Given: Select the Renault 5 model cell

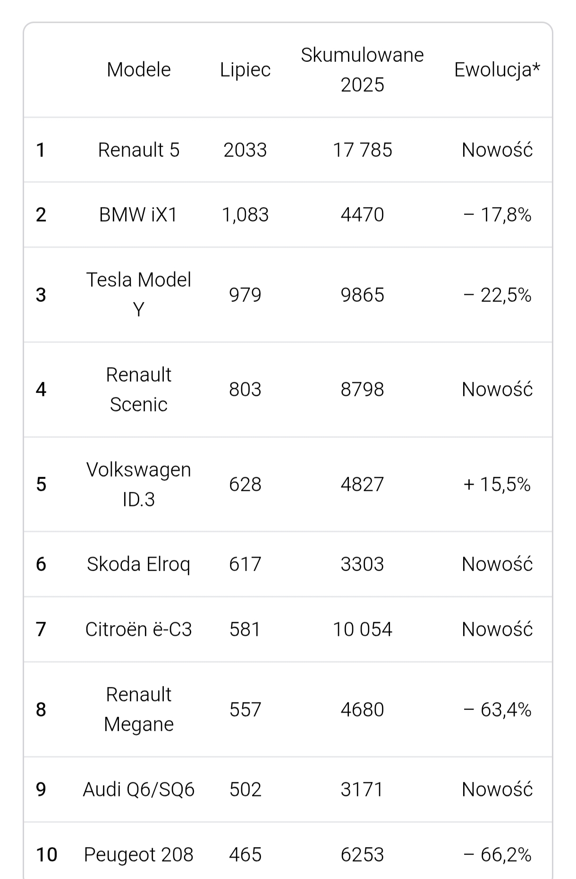Looking at the screenshot, I should pyautogui.click(x=138, y=150).
